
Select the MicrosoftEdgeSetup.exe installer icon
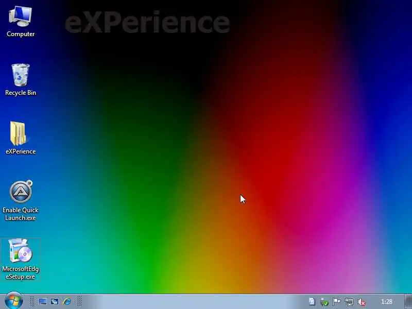coord(21,250)
